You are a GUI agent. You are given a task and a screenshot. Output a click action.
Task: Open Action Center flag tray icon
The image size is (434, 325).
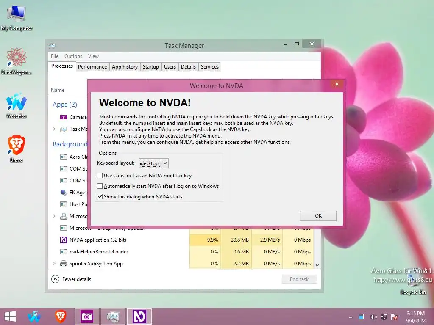[x=394, y=317]
